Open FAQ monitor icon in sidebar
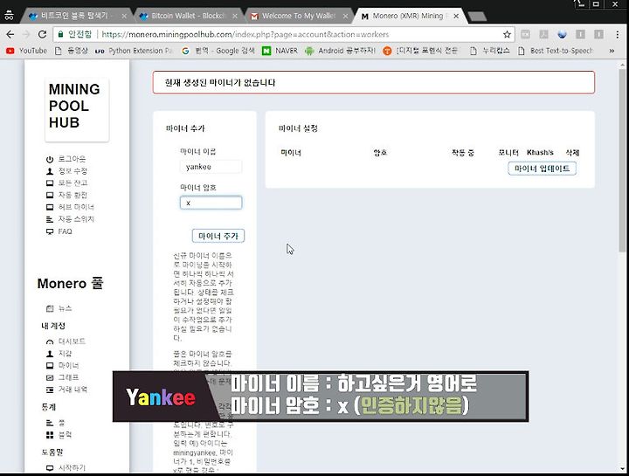629x476 pixels. pos(50,231)
